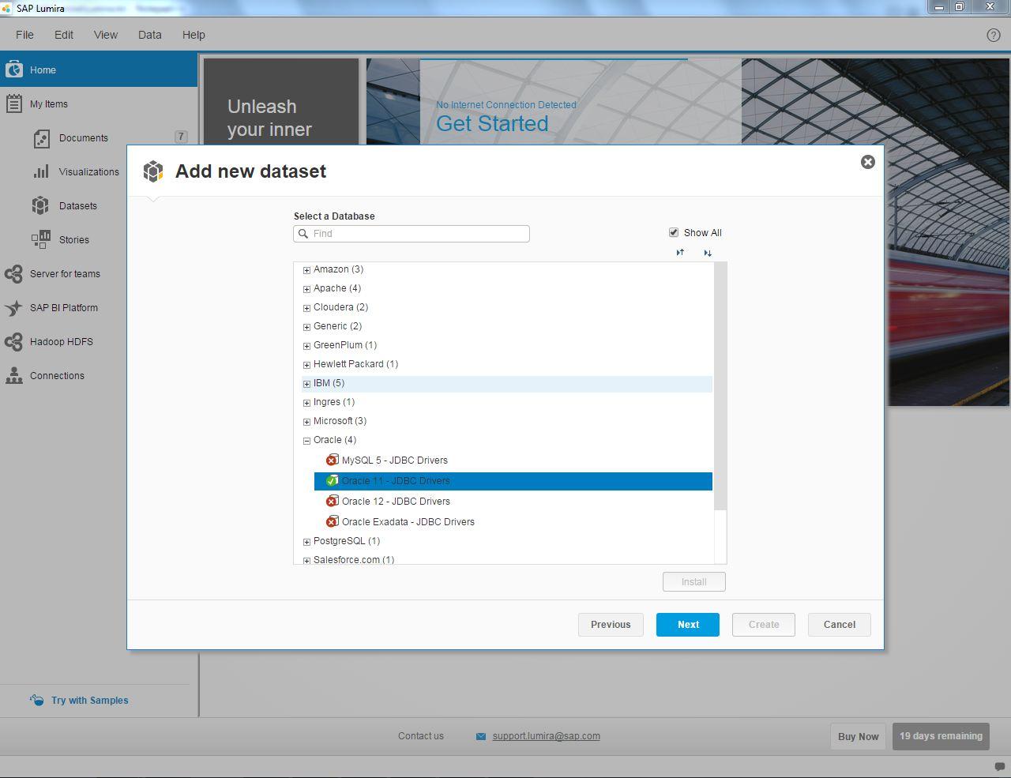Open help via the question mark icon

click(x=994, y=35)
